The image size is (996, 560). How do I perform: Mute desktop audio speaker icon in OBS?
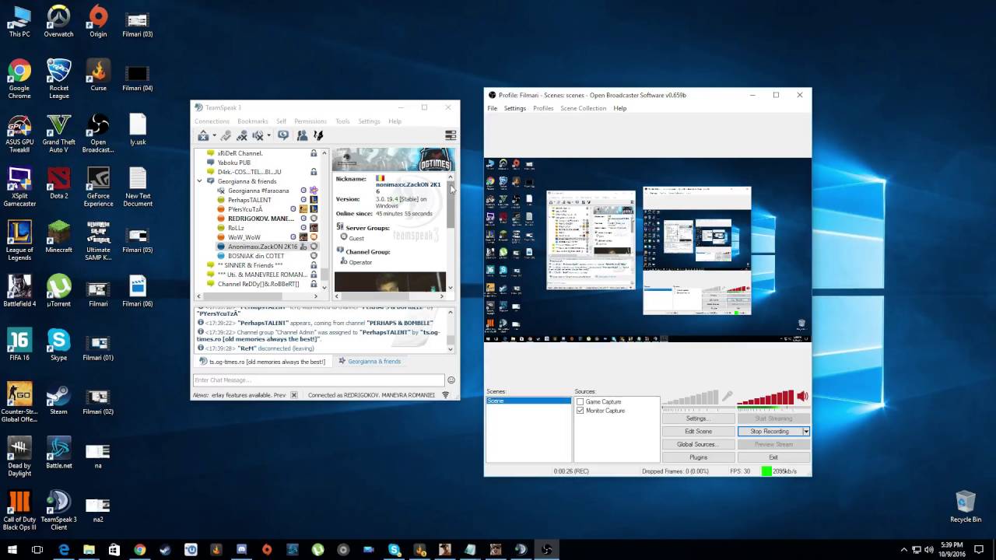pos(802,397)
